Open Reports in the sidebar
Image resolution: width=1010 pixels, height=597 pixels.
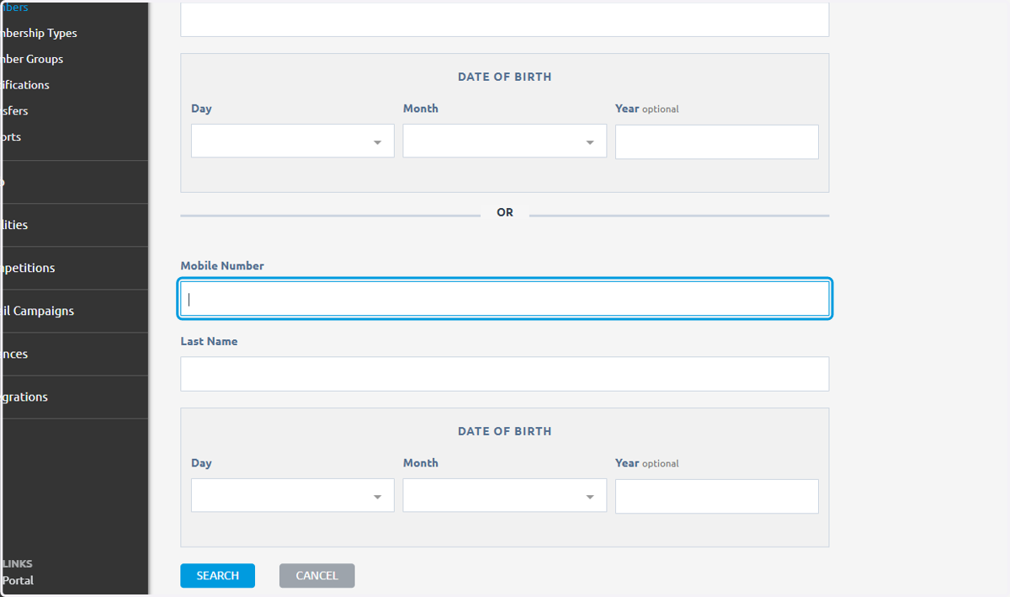11,137
